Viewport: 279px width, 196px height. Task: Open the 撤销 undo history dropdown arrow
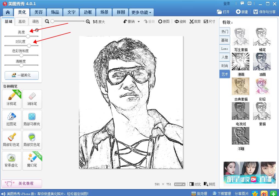(139, 22)
